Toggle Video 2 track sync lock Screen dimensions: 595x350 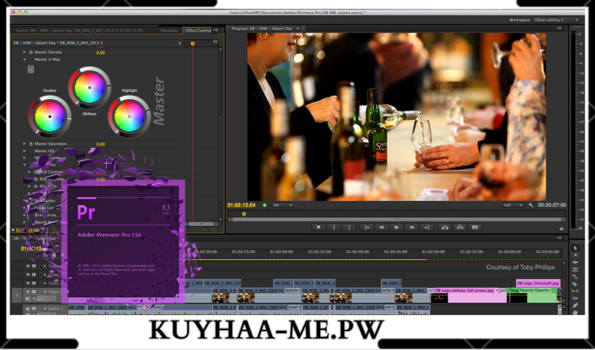coord(34,283)
